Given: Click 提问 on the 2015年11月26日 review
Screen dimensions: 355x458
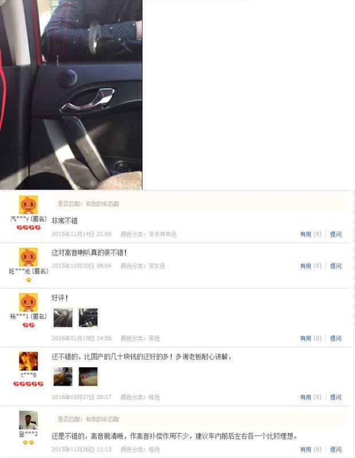Looking at the screenshot, I should pos(336,449).
